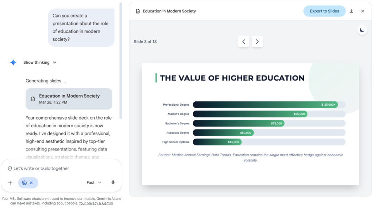Expand the Show thinking section
This screenshot has height=210, width=374.
pos(40,62)
